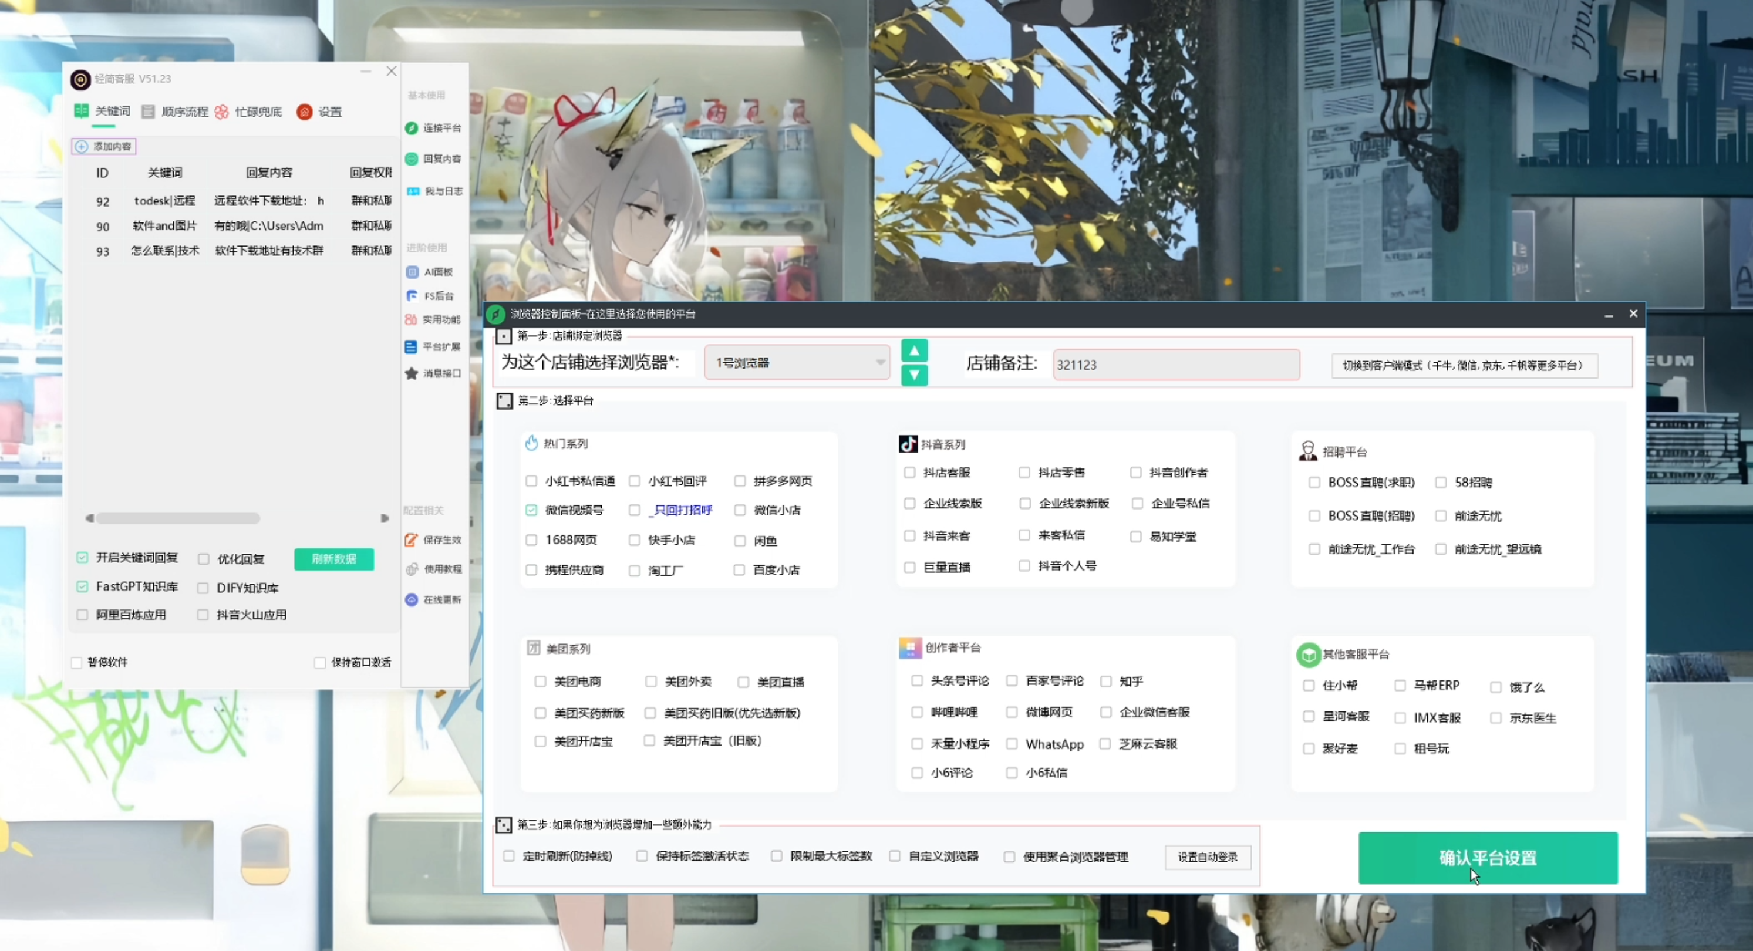The width and height of the screenshot is (1753, 951).
Task: Click the scrollbar right arrow in keyword table
Action: tap(385, 518)
